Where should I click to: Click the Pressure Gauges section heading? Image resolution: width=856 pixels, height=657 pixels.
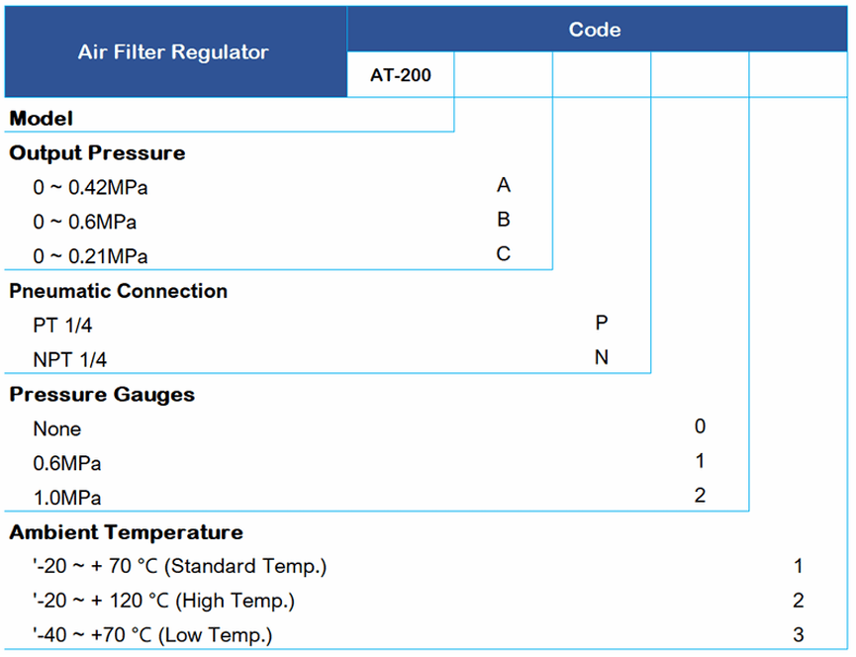(102, 395)
